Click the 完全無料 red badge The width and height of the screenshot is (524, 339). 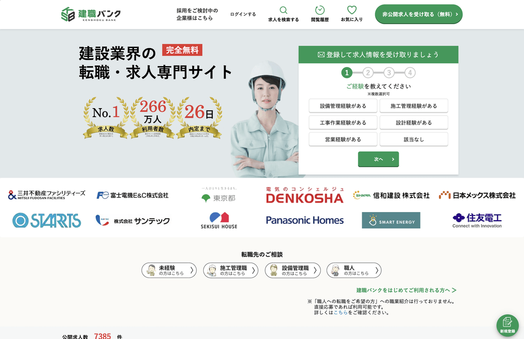pyautogui.click(x=182, y=50)
